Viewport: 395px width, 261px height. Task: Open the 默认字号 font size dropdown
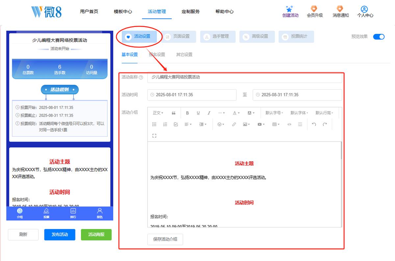[x=274, y=113]
